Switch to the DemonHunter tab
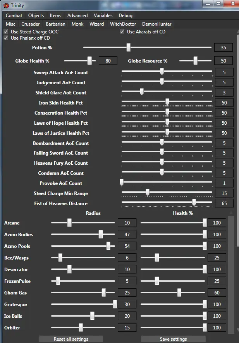Image resolution: width=239 pixels, height=343 pixels. (x=156, y=24)
